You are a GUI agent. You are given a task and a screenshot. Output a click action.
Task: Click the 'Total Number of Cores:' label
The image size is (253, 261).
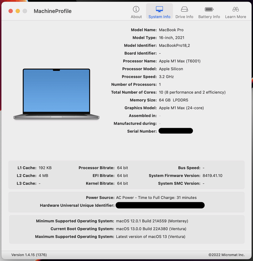[134, 92]
